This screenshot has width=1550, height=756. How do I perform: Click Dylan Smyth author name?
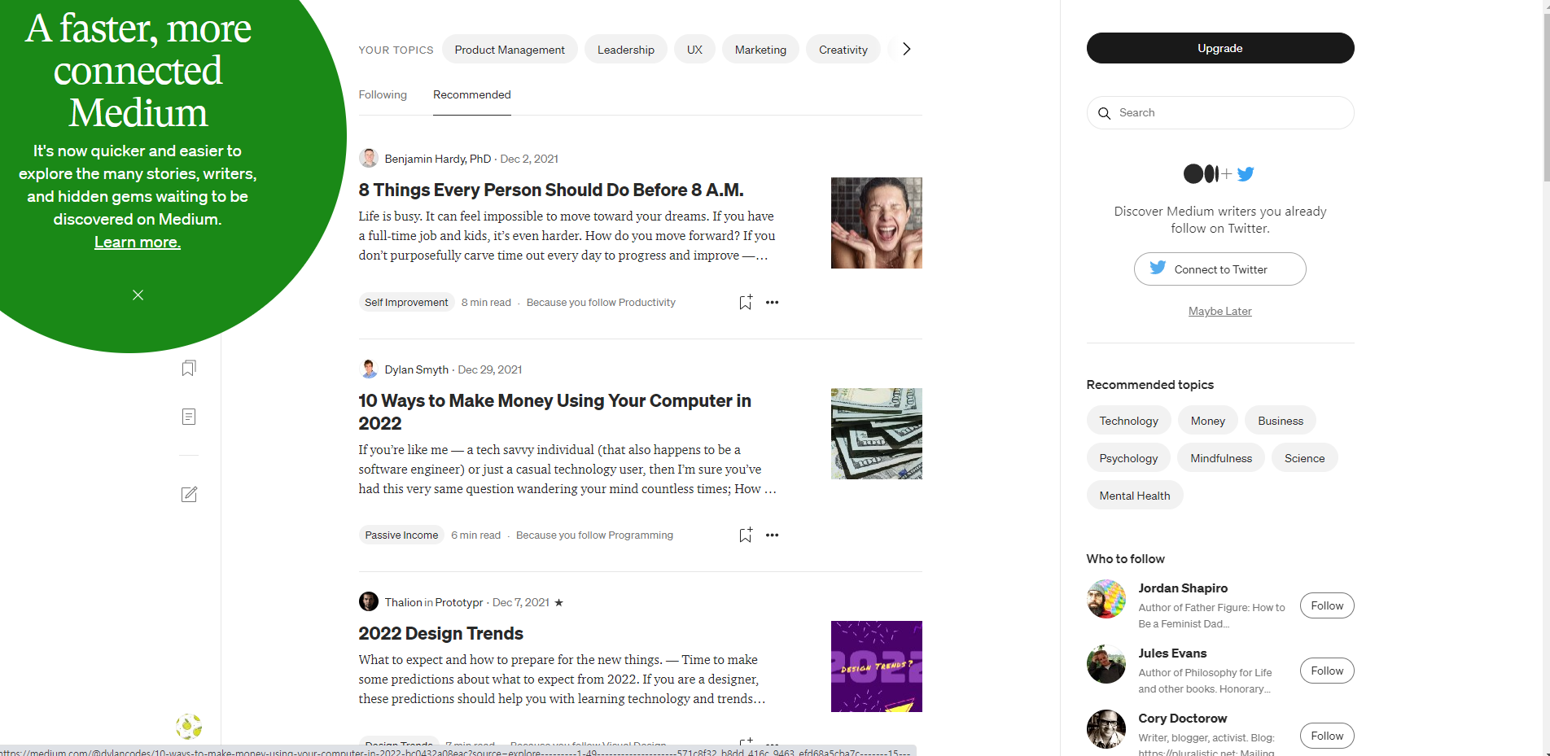pos(417,369)
